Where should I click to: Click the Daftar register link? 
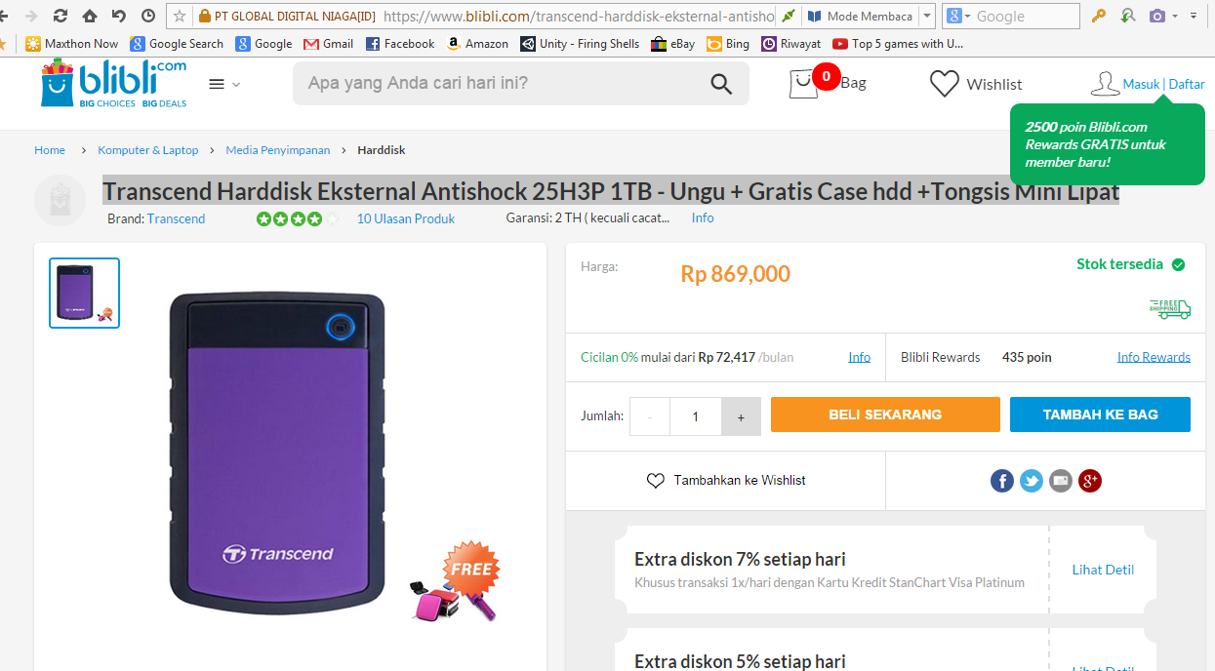(x=1187, y=84)
